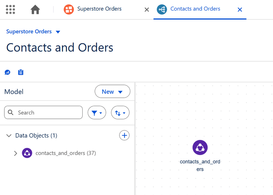Switch to the Superstore Orders tab
Image resolution: width=273 pixels, height=195 pixels.
[x=99, y=9]
